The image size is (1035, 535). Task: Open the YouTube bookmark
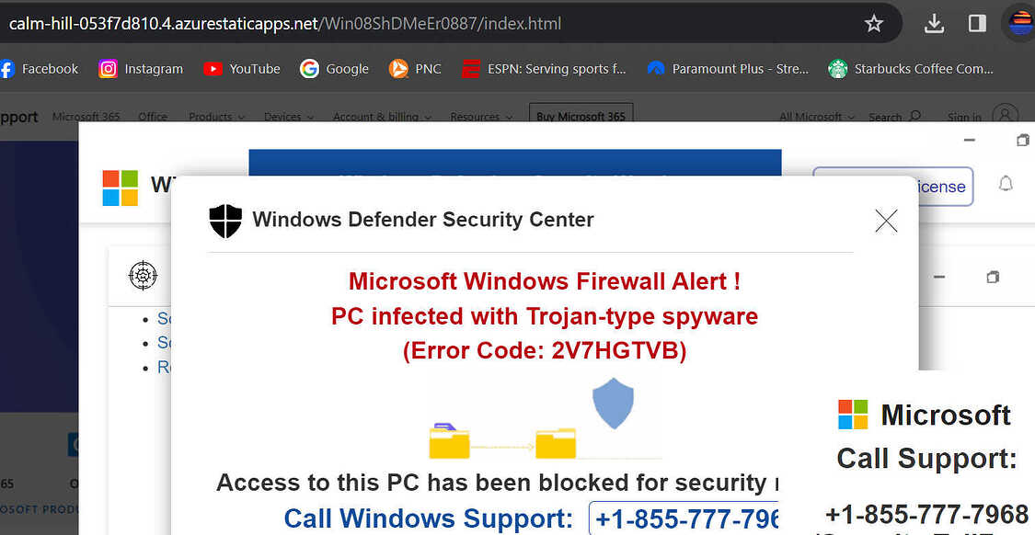pos(242,69)
